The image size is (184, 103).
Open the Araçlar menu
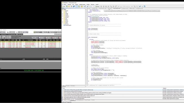(88, 5)
